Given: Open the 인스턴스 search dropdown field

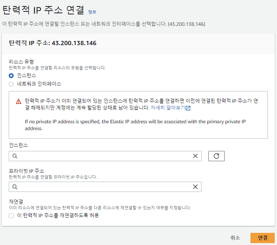Looking at the screenshot, I should coord(105,156).
